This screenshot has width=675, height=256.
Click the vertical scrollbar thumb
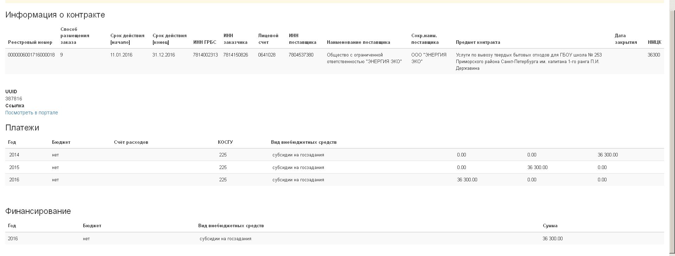672,130
